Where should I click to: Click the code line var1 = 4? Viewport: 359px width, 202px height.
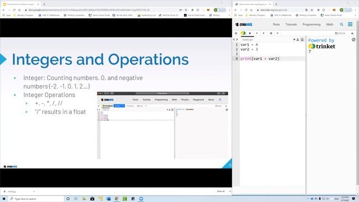coord(249,45)
